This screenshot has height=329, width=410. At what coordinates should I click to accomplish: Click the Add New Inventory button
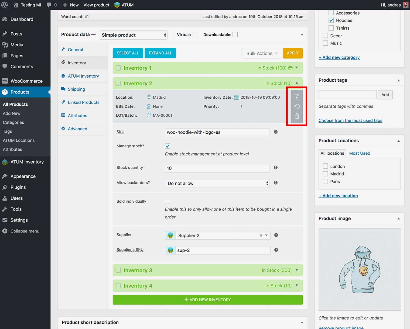point(207,300)
